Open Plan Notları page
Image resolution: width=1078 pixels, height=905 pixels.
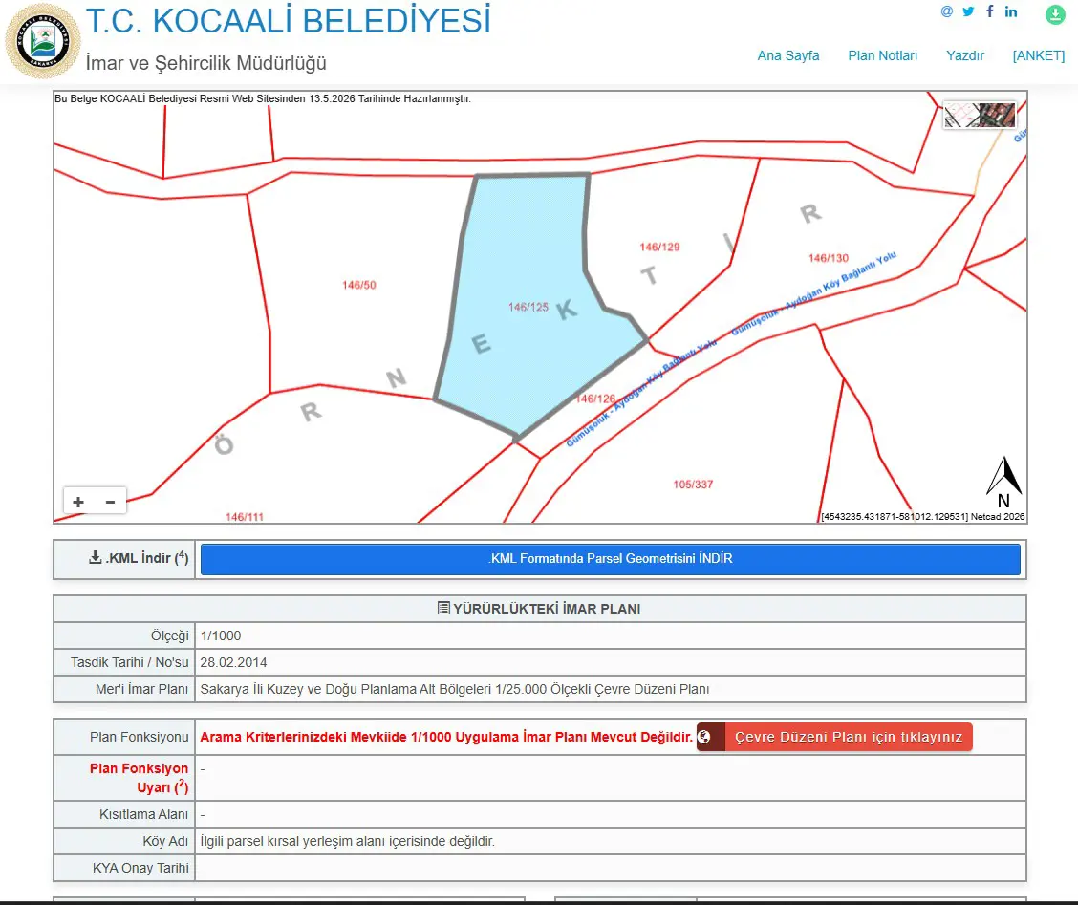[x=883, y=55]
